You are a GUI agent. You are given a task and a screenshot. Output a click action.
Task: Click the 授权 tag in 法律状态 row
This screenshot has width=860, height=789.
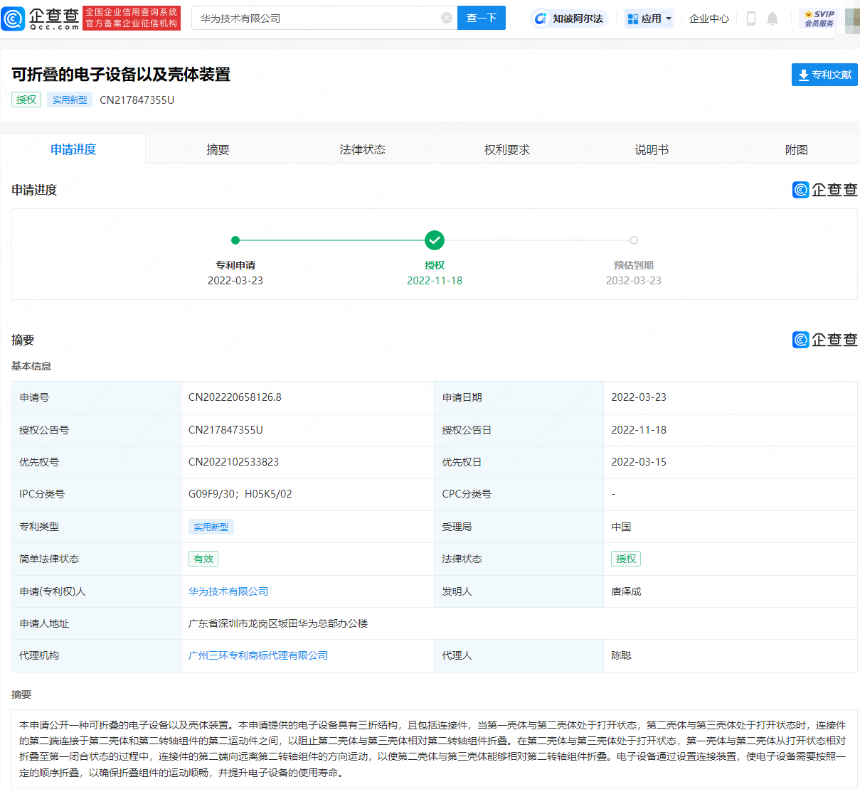(x=626, y=559)
